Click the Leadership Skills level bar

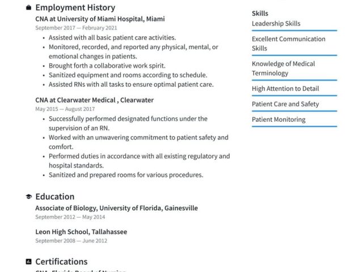click(294, 31)
